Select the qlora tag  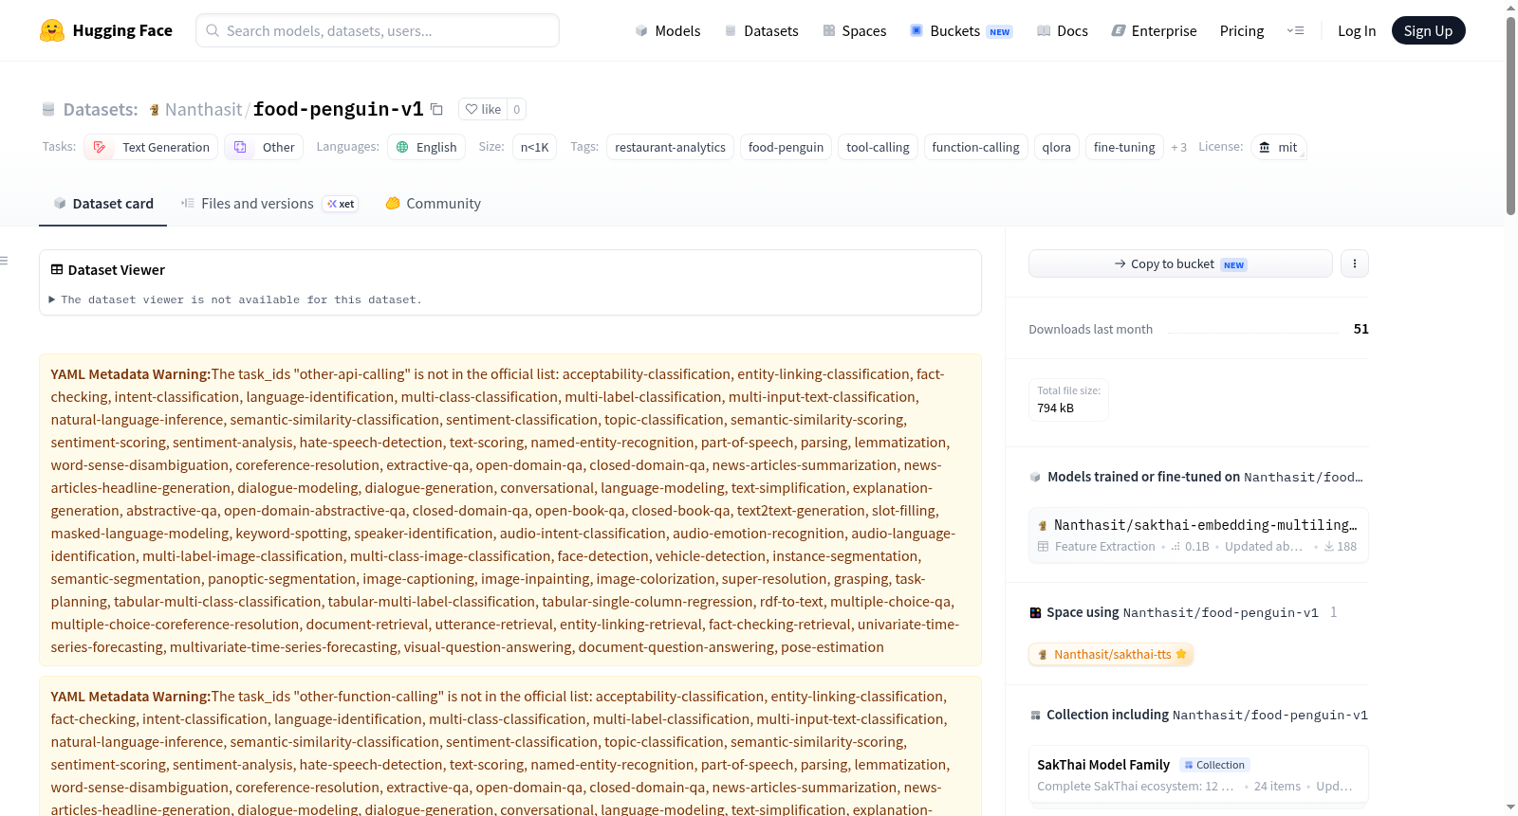click(1057, 147)
